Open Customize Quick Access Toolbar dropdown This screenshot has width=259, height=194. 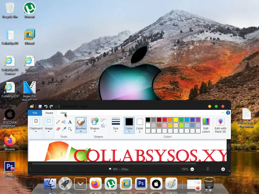[x=56, y=107]
